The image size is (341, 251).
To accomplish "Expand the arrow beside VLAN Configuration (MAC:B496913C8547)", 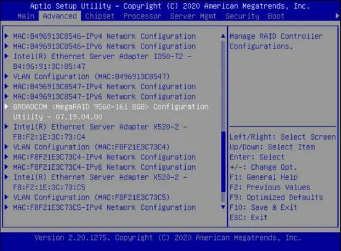I will [7, 76].
